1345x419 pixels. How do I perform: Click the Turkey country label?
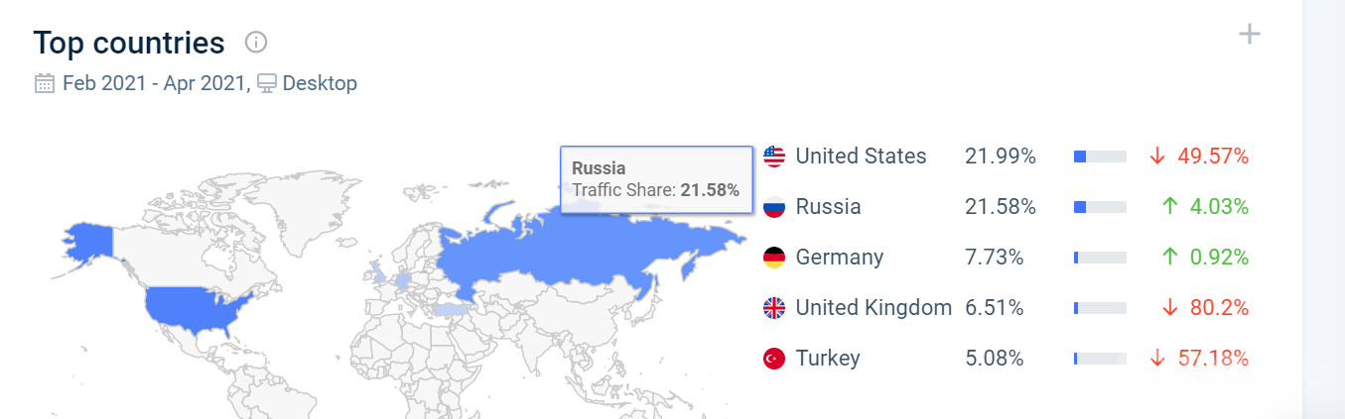(828, 359)
